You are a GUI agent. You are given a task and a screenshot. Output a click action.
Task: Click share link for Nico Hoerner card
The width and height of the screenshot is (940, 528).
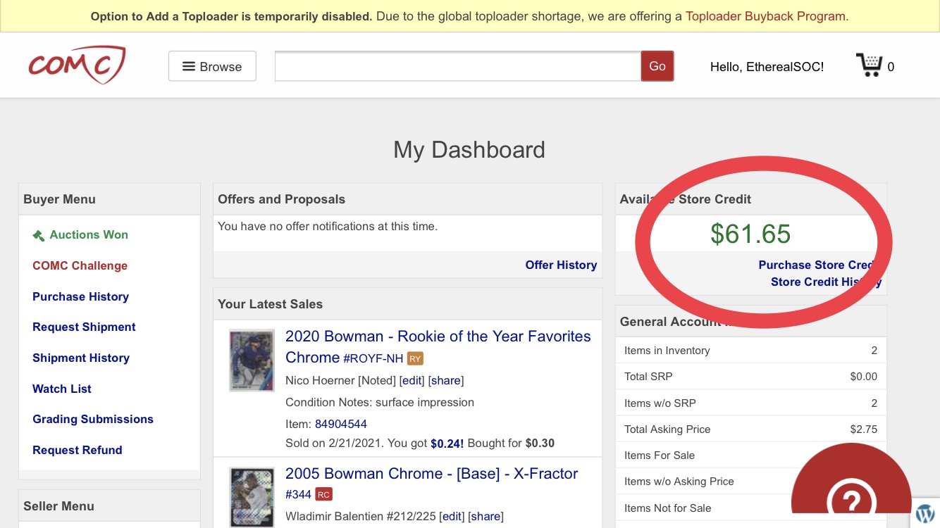[x=446, y=380]
